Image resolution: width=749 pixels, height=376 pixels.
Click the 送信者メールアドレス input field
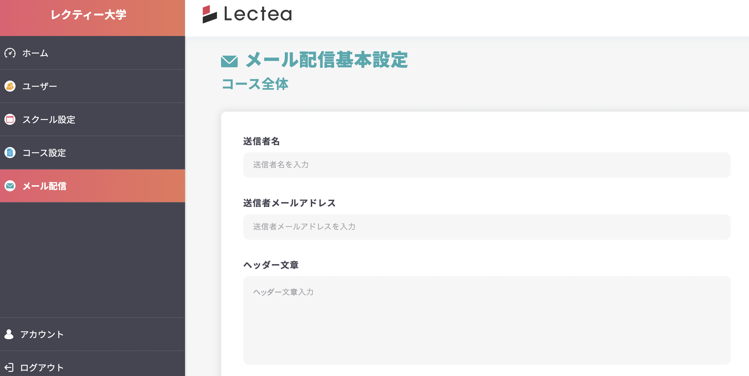tap(486, 227)
